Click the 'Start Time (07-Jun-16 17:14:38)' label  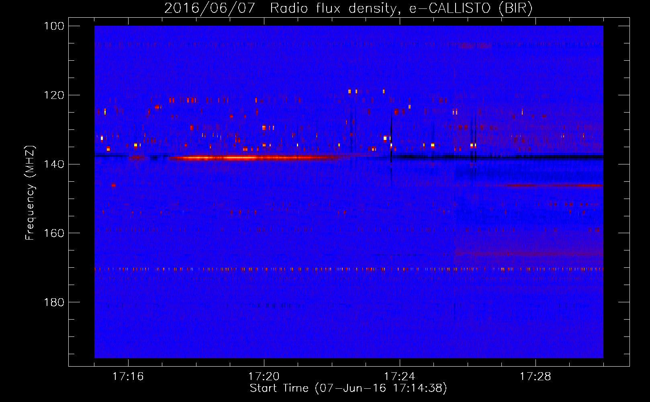pos(348,388)
